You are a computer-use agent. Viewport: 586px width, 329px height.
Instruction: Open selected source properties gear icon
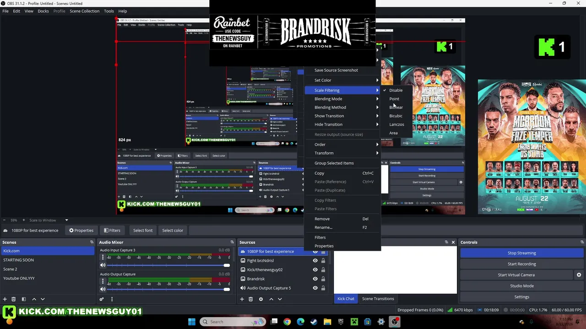pyautogui.click(x=261, y=299)
